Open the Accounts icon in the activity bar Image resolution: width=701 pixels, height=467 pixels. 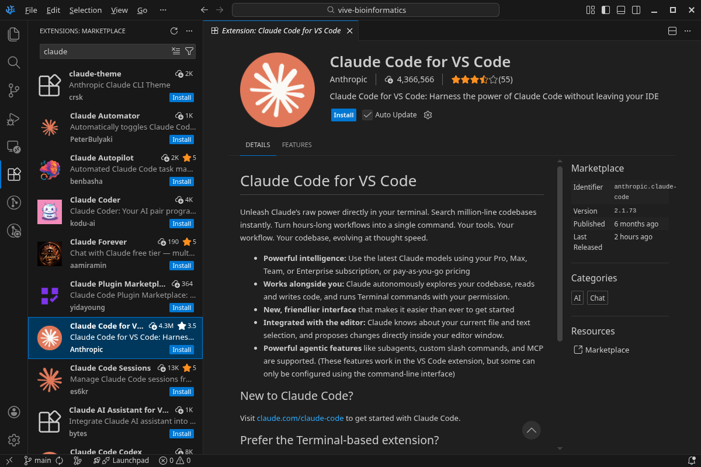tap(14, 412)
